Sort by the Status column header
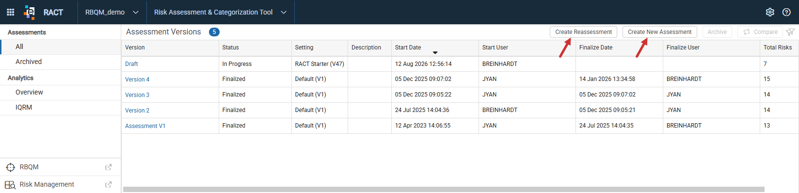This screenshot has height=193, width=799. click(255, 48)
